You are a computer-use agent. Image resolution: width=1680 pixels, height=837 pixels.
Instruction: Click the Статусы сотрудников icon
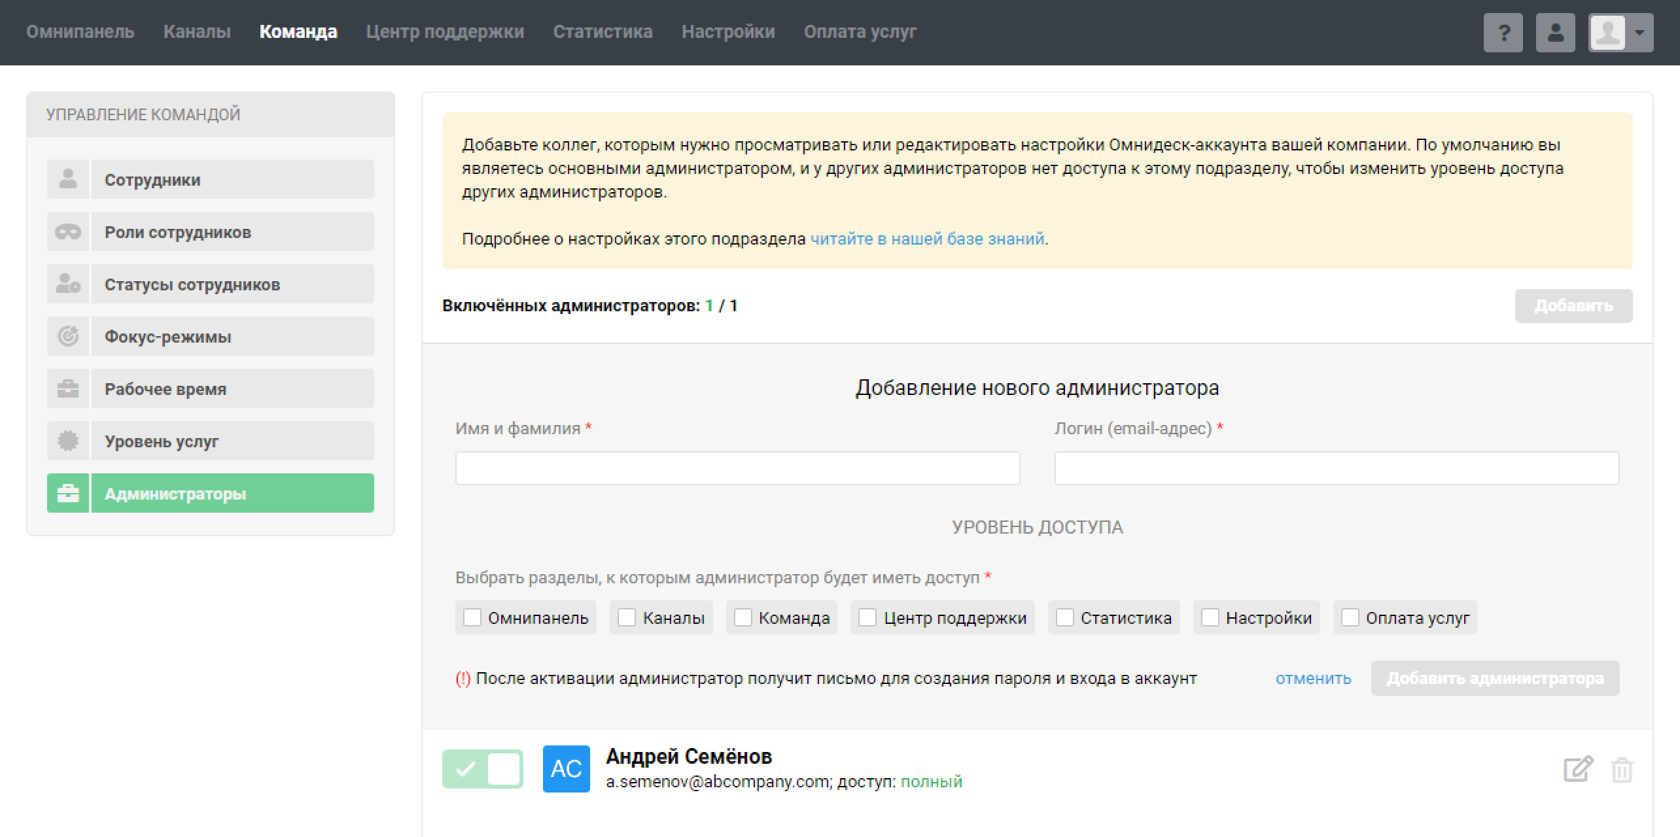coord(68,284)
